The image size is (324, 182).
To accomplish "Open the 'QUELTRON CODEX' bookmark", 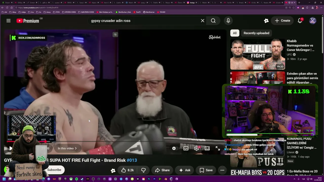I will tap(86, 12).
